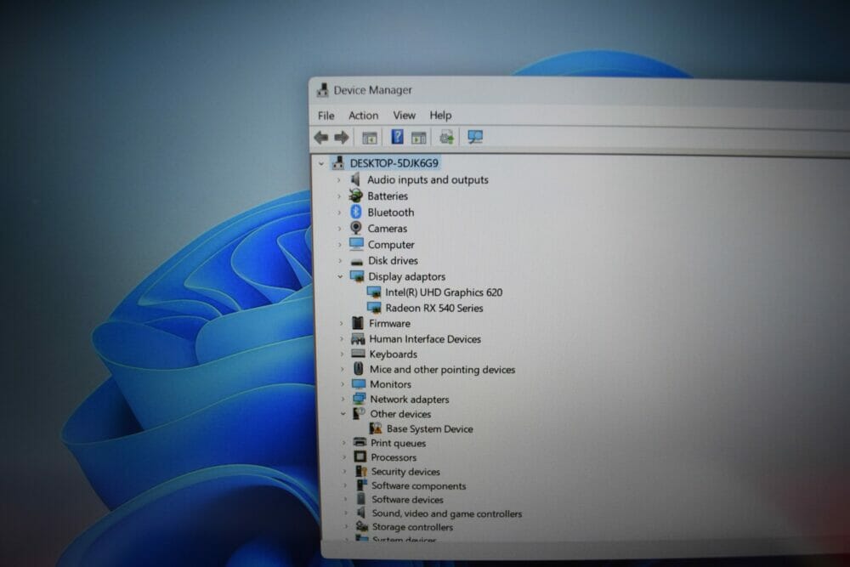Screen dimensions: 850x567
Task: Click the webcam icon next to Cameras
Action: pos(355,228)
